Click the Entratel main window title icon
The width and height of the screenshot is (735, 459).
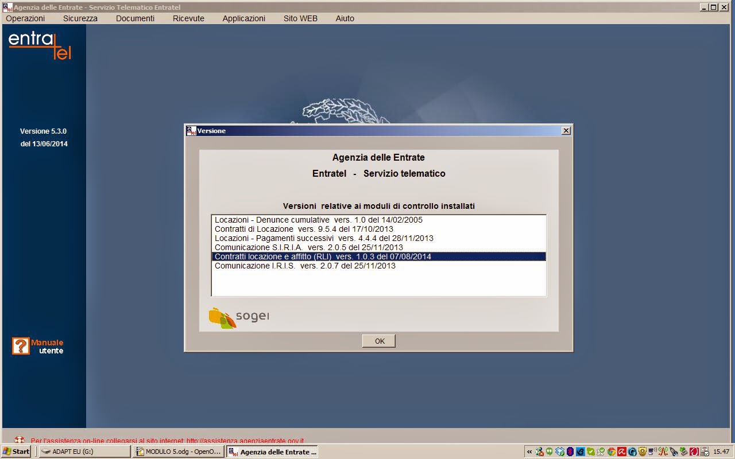coord(7,7)
